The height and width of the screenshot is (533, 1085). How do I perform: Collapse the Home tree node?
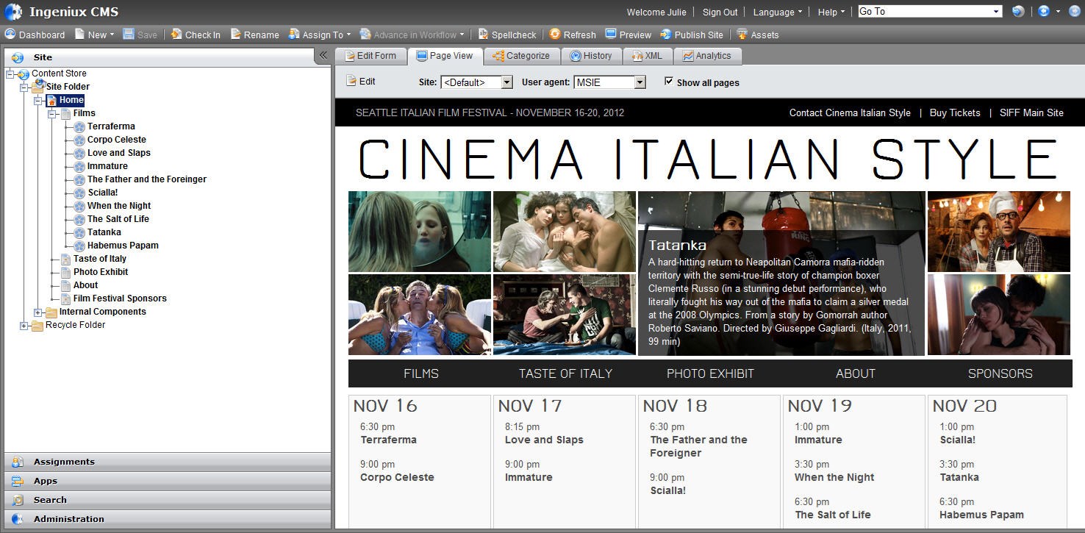[37, 101]
